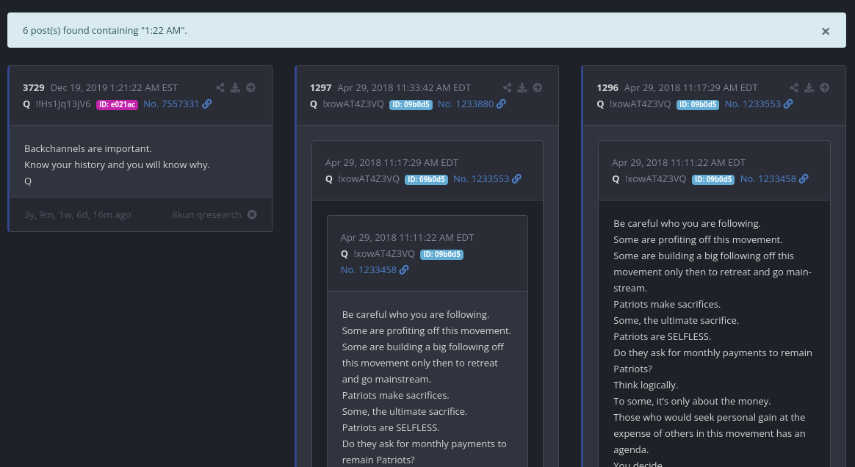The image size is (855, 467).
Task: Follow No. 1233553 link quoted in post 1297
Action: [481, 178]
